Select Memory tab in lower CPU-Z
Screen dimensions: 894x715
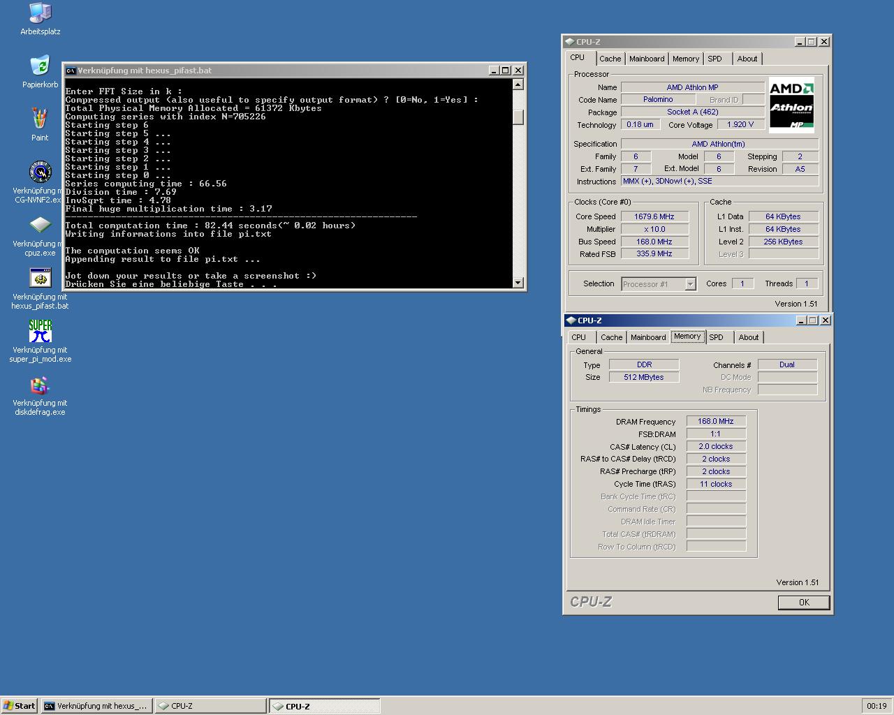[687, 337]
